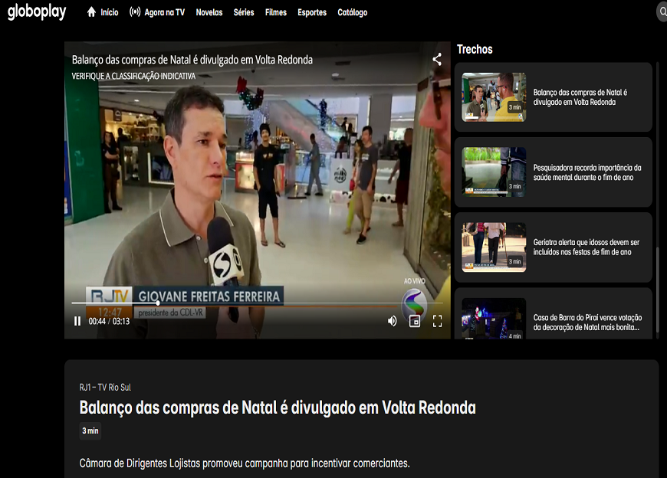Open thumbnail for Balanço das compras de Natal clip
Viewport: 667px width, 478px height.
pyautogui.click(x=494, y=97)
